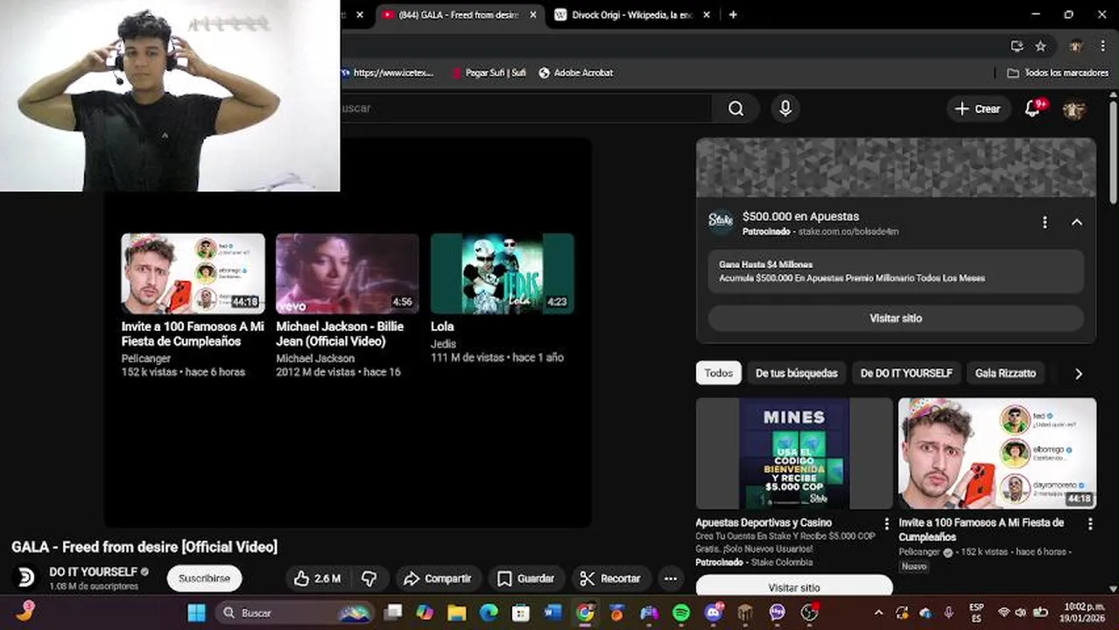
Task: Close the Divock Origi Wikipedia tab
Action: pyautogui.click(x=707, y=15)
